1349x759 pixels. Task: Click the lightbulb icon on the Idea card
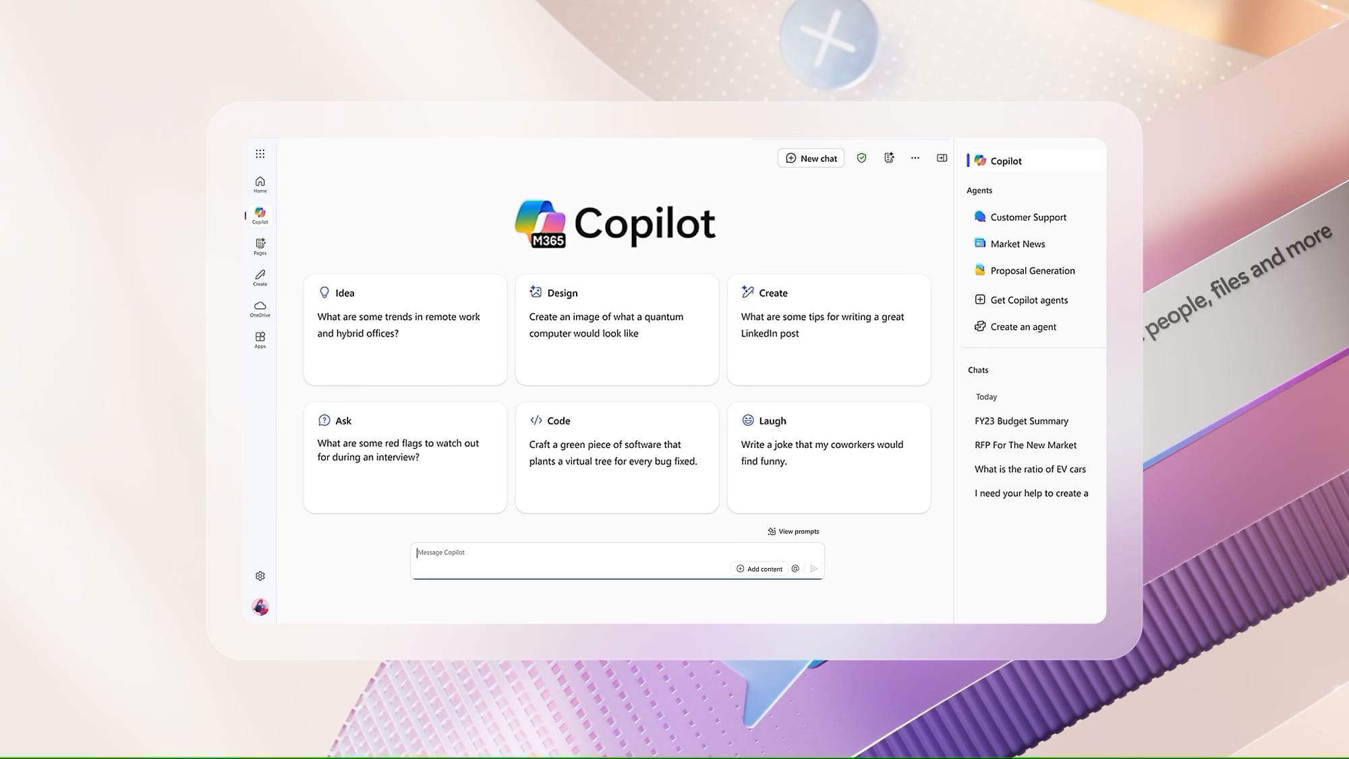[x=324, y=292]
